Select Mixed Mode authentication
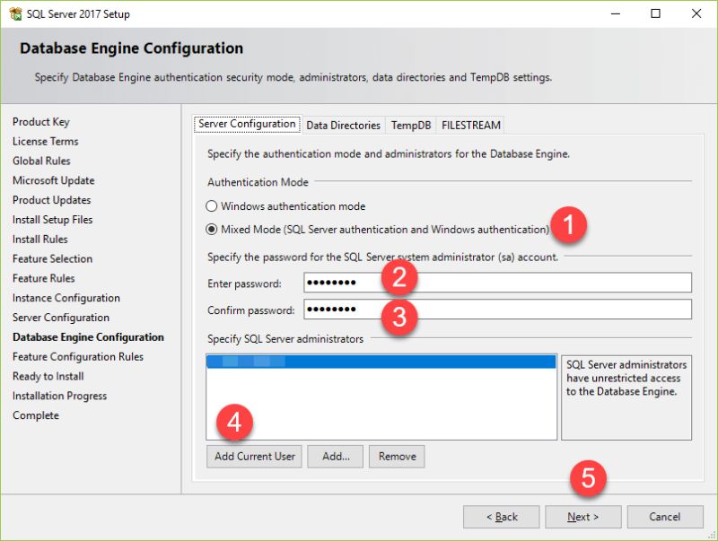The height and width of the screenshot is (541, 718). 212,226
